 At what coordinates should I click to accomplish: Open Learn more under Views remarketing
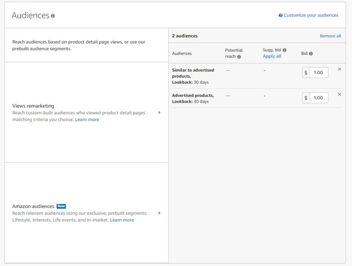[87, 120]
